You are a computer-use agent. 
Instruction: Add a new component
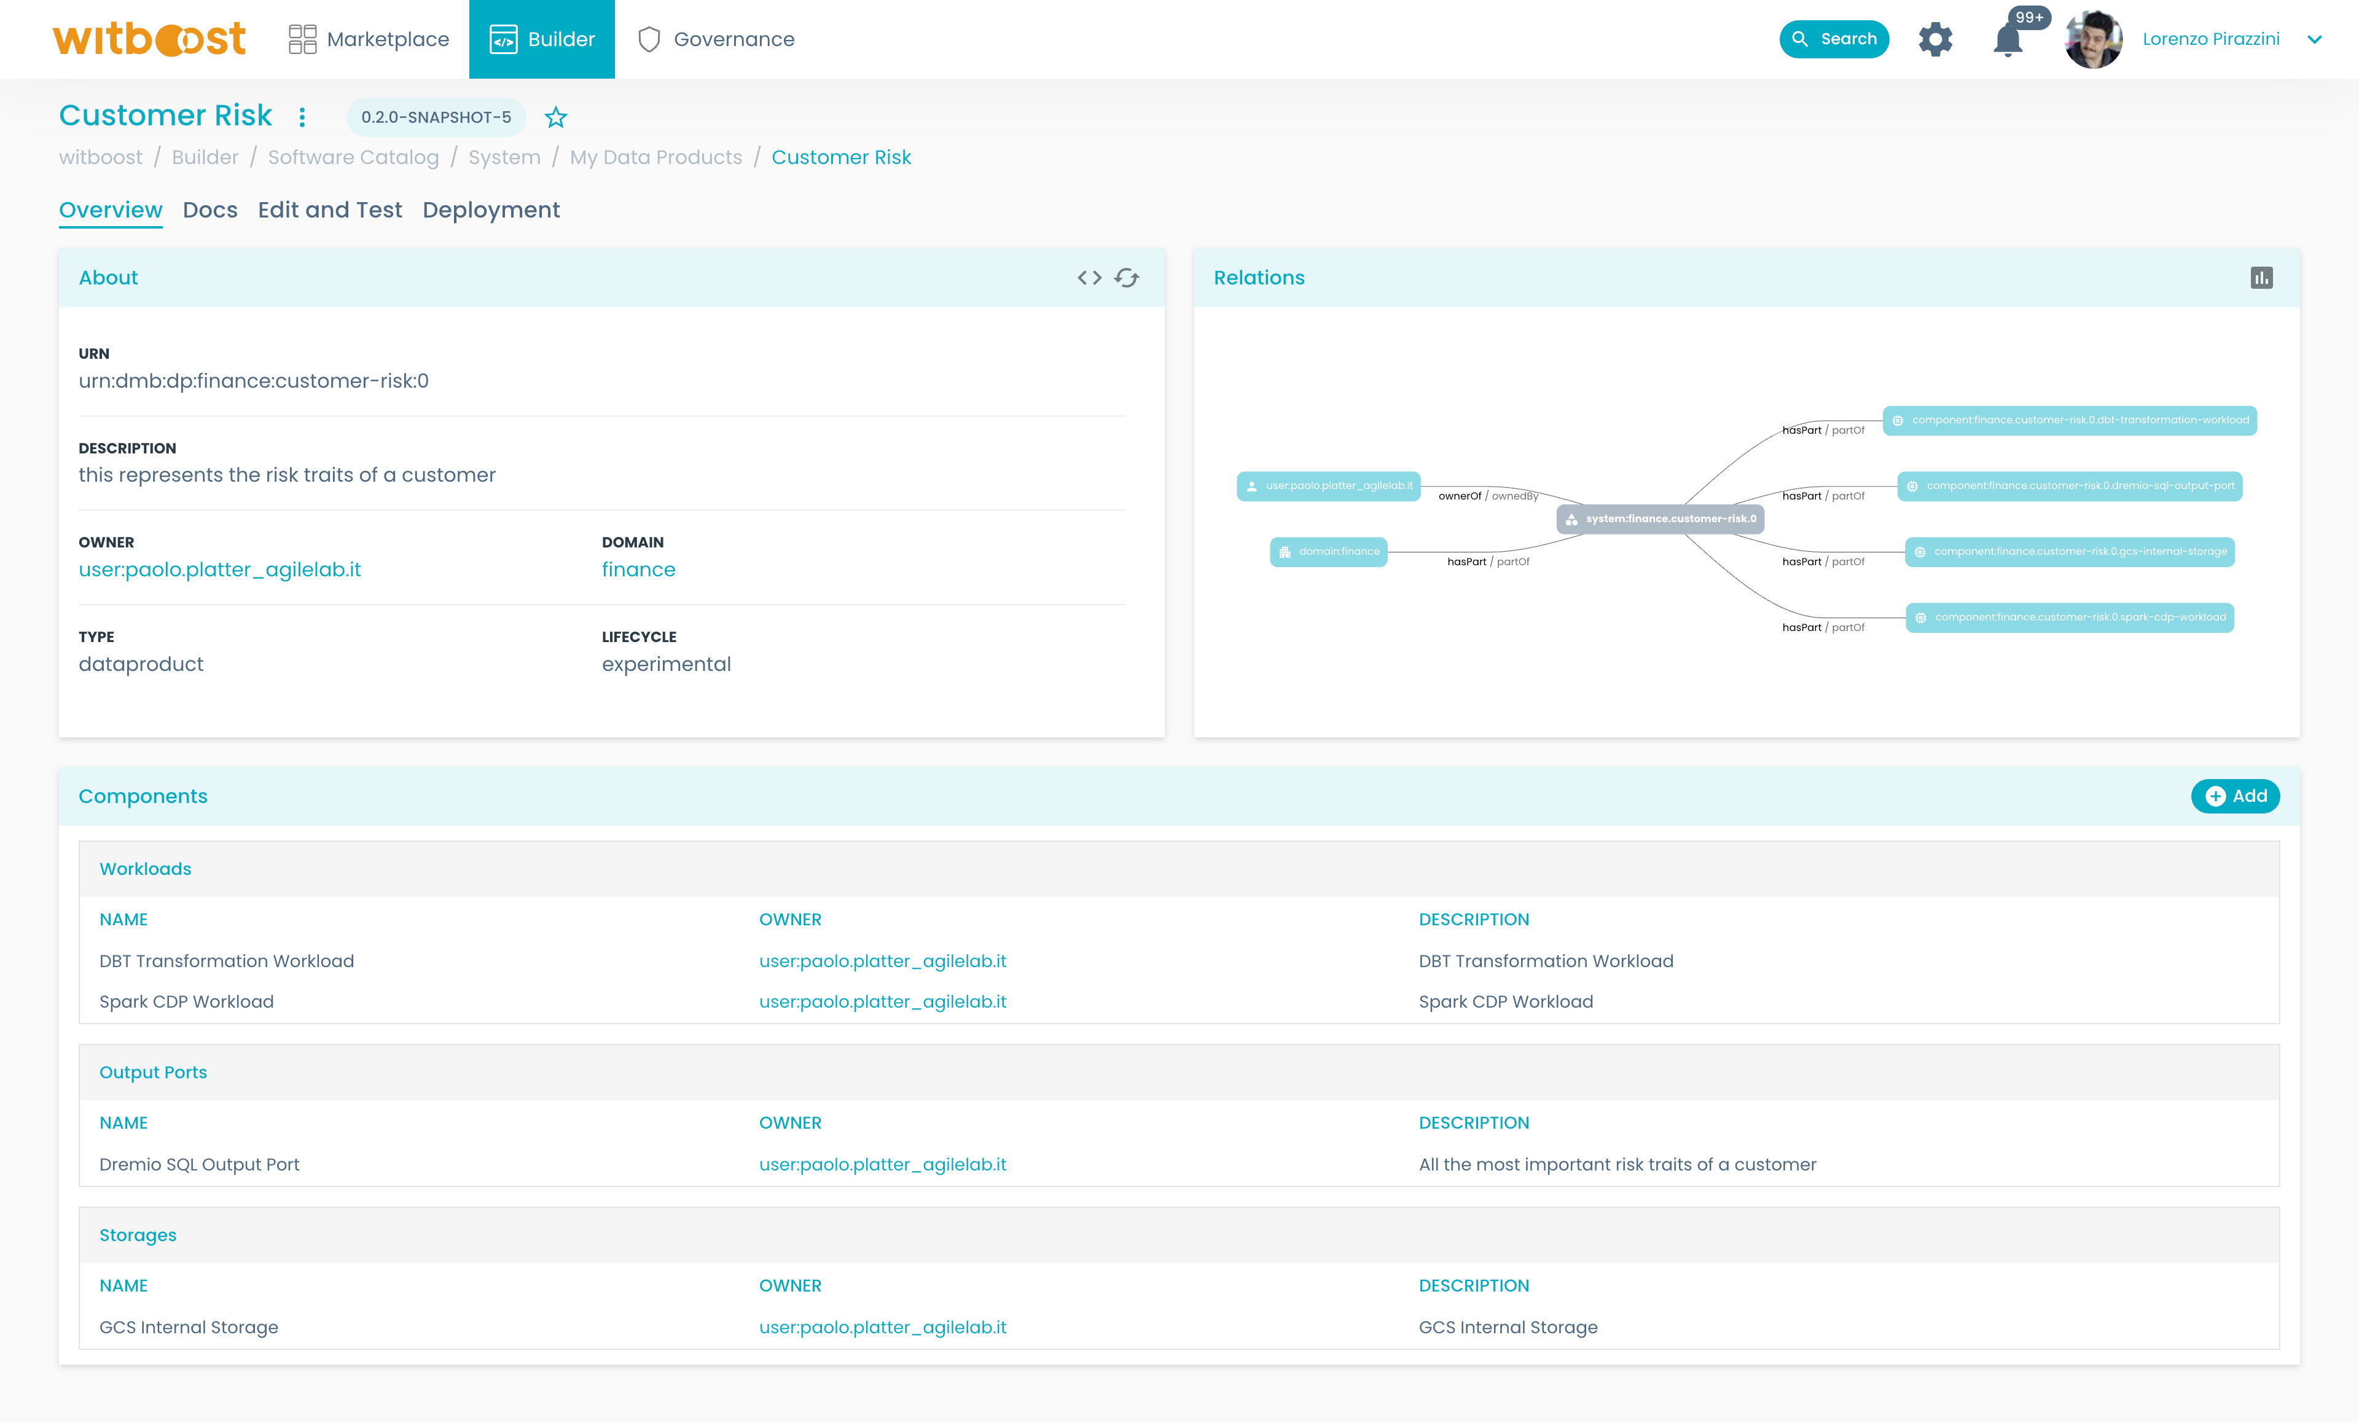point(2234,796)
